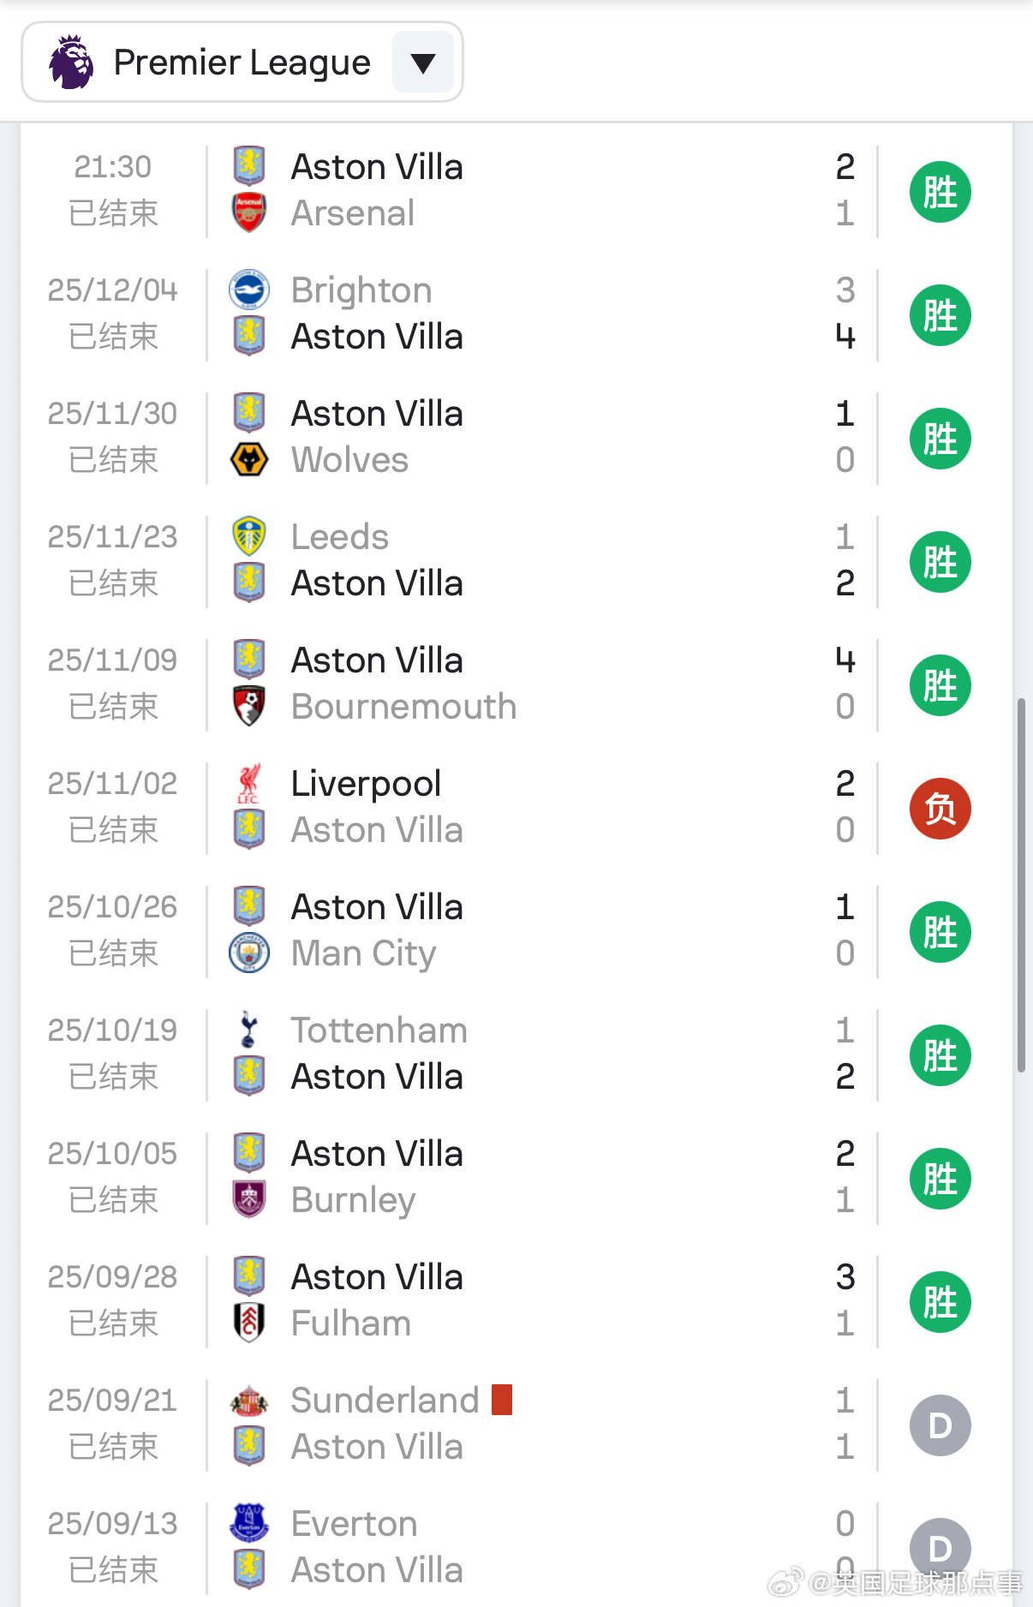Viewport: 1033px width, 1607px height.
Task: Click the Tottenham club crest
Action: [x=249, y=1030]
